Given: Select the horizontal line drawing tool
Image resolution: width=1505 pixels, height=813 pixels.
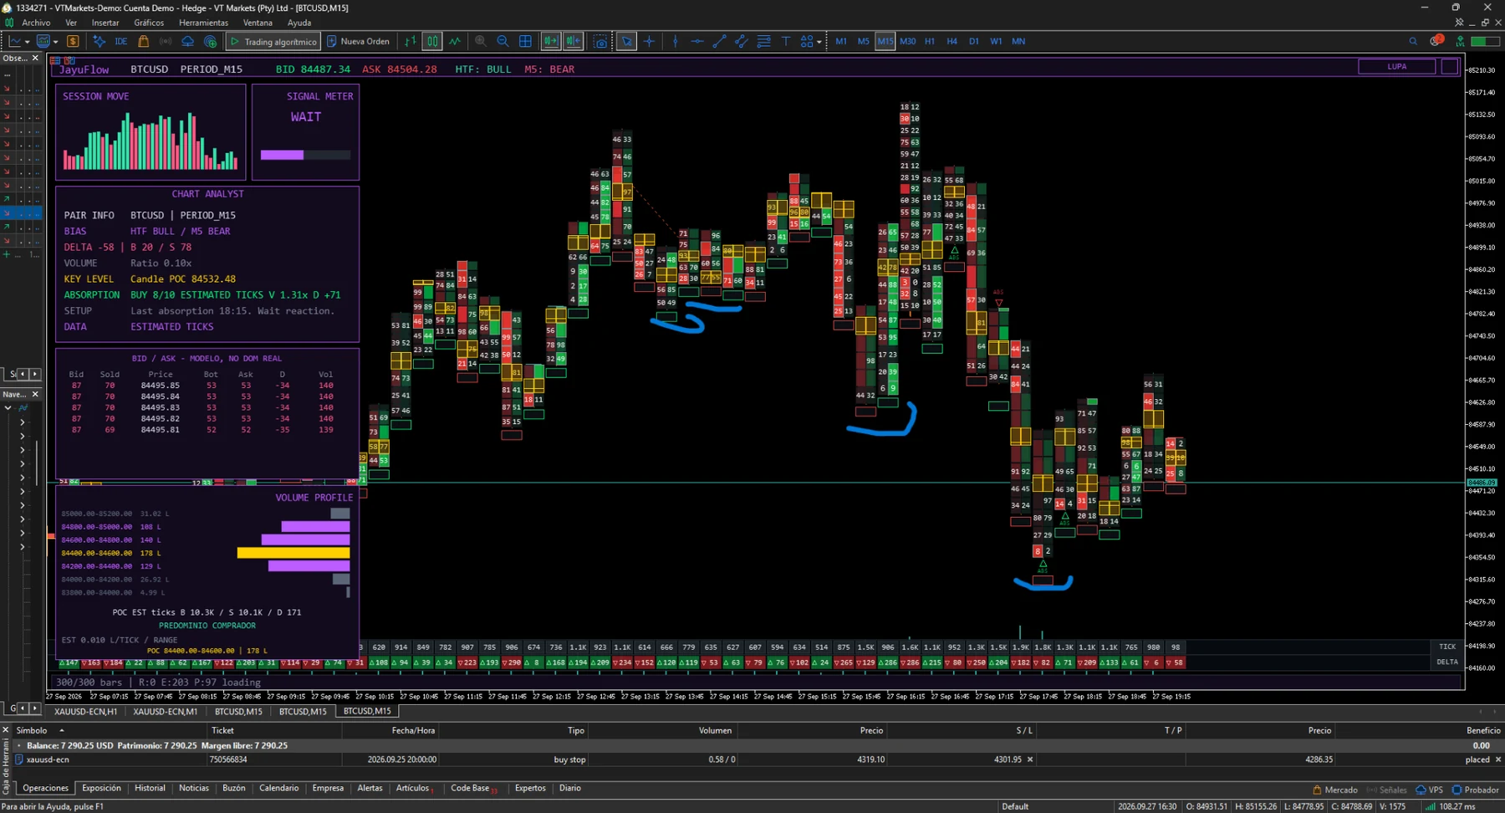Looking at the screenshot, I should coord(697,41).
